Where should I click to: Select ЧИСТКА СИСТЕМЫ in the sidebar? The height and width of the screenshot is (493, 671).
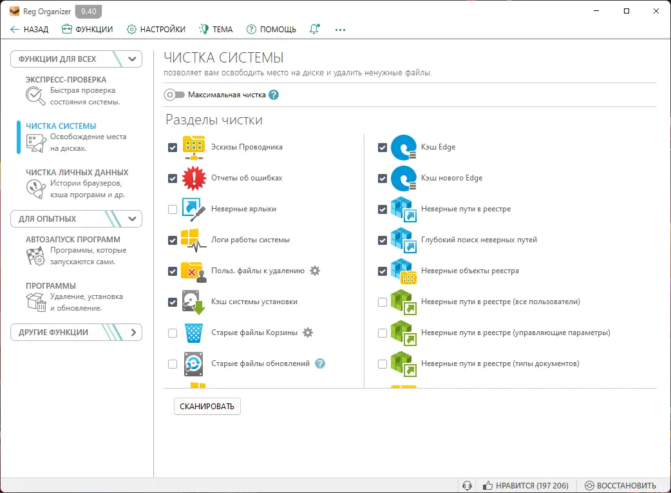(x=77, y=137)
